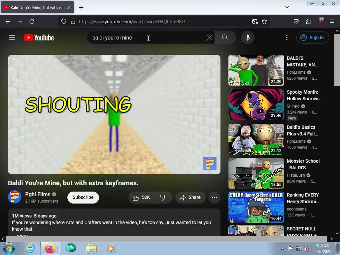340x255 pixels.
Task: Click the address bar URL
Action: [x=132, y=22]
